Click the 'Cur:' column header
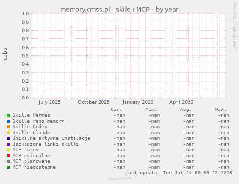 click(116, 110)
